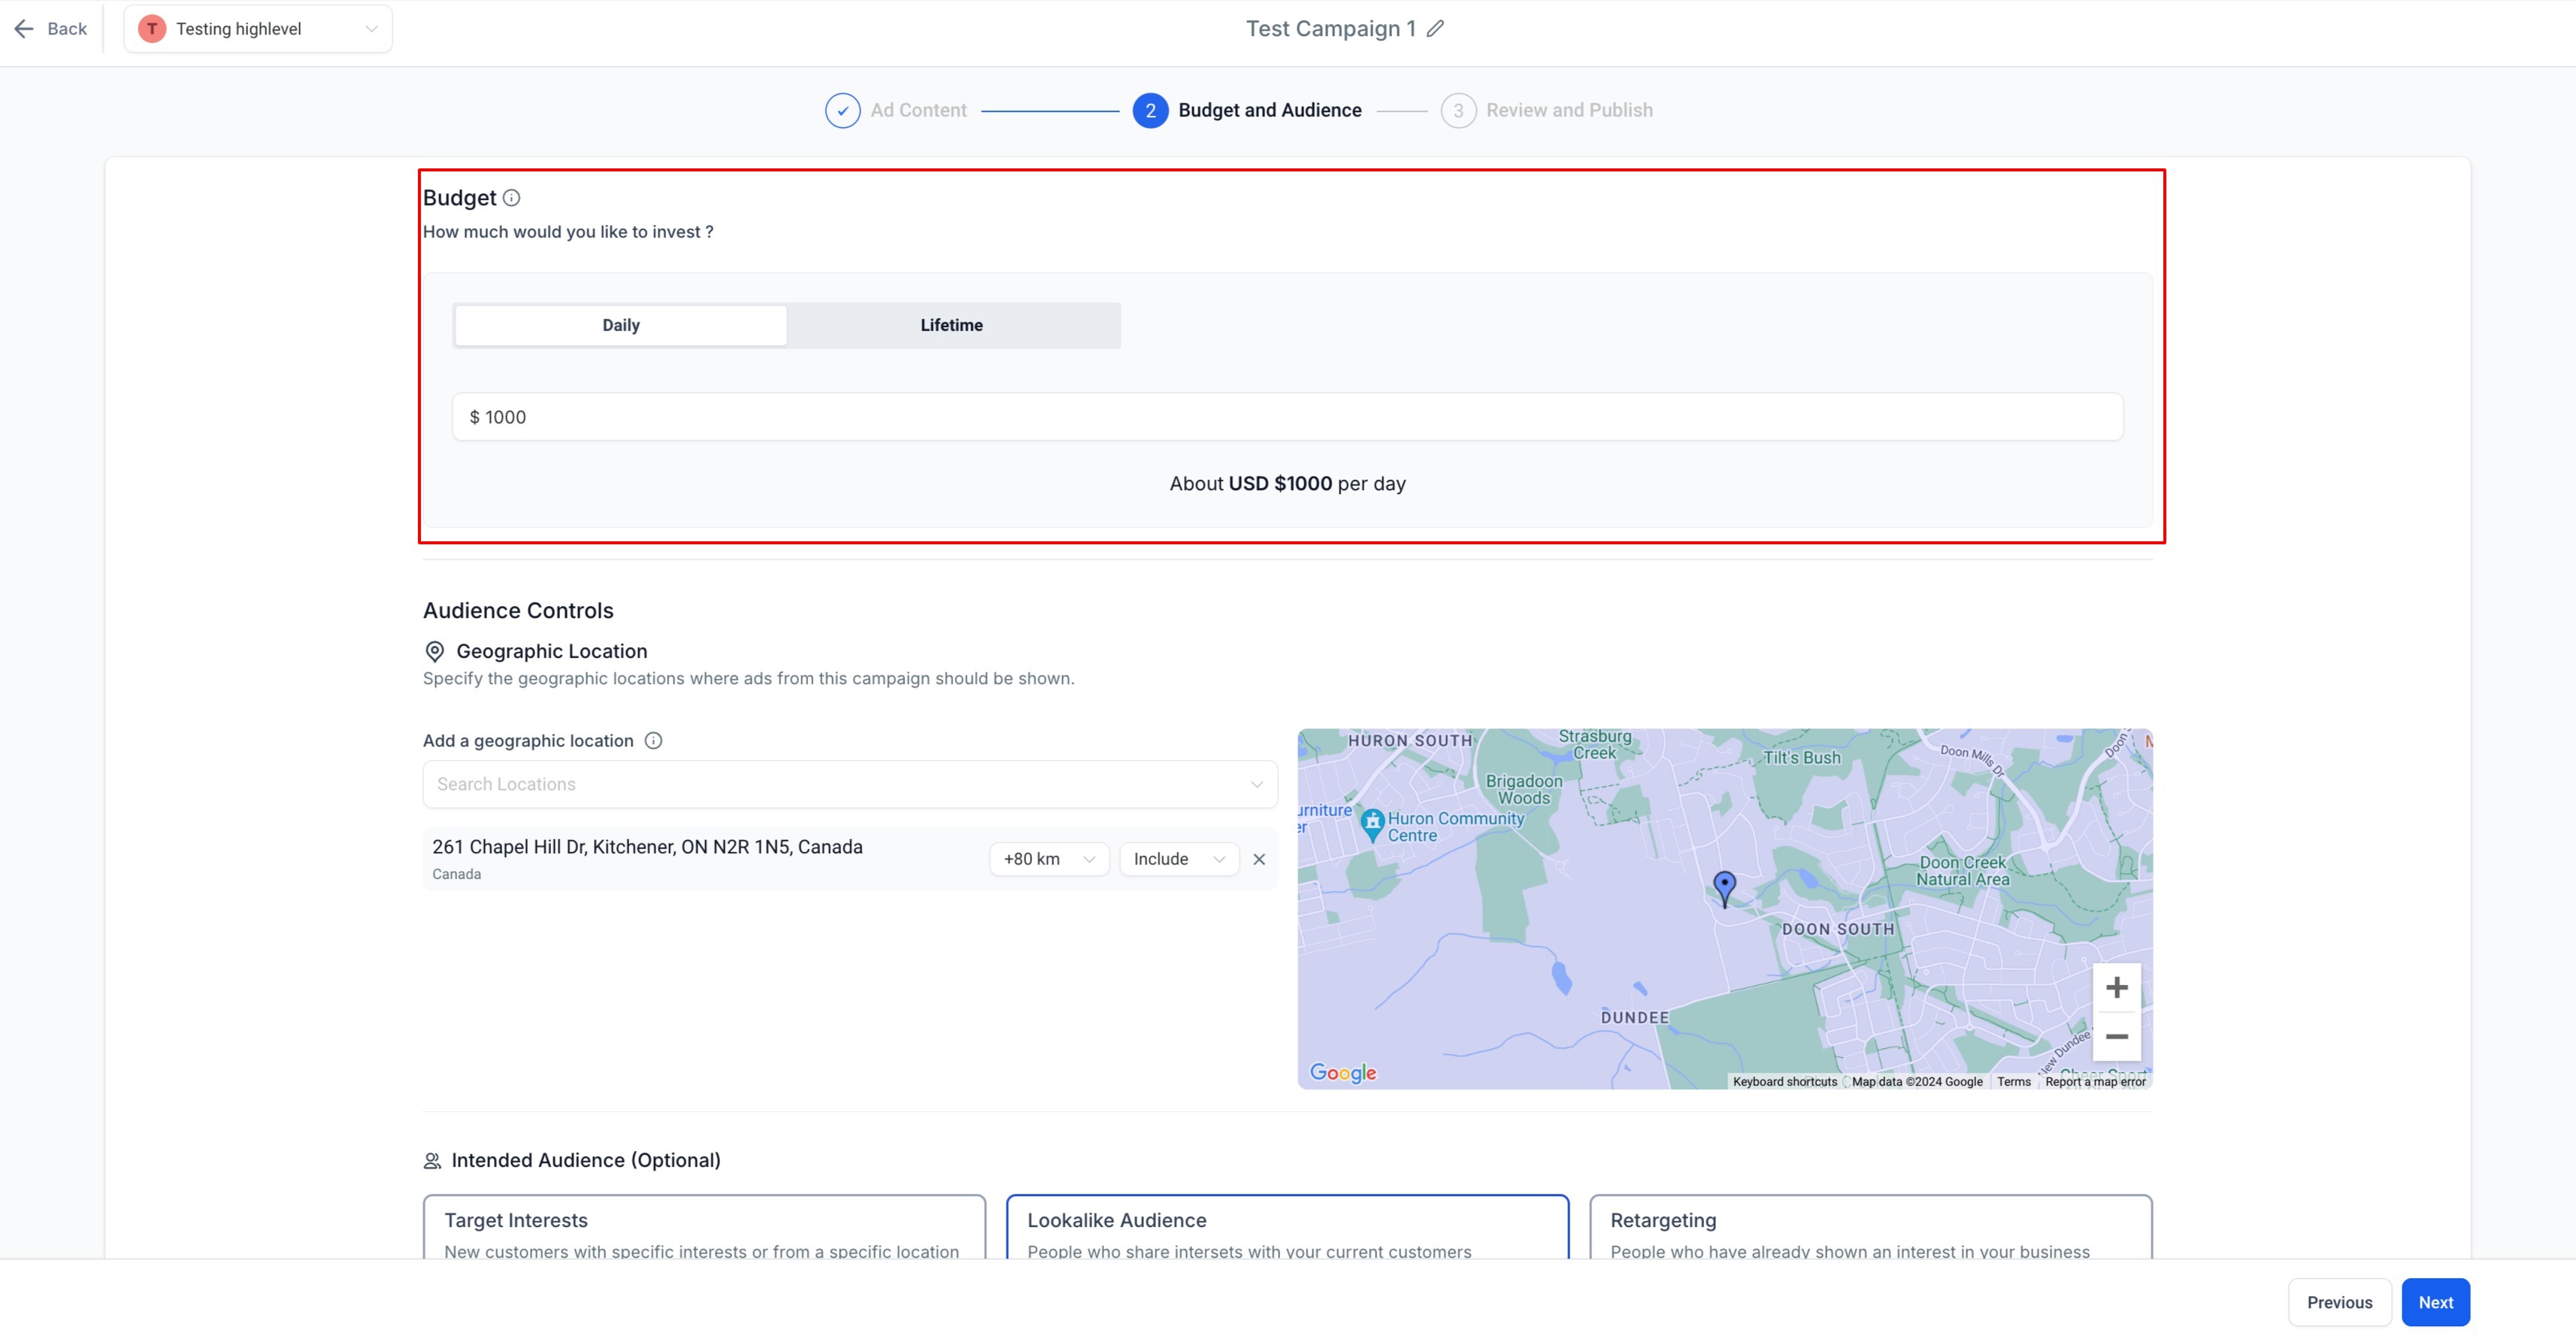This screenshot has width=2576, height=1336.
Task: Open the +80 km radius dropdown
Action: (1048, 859)
